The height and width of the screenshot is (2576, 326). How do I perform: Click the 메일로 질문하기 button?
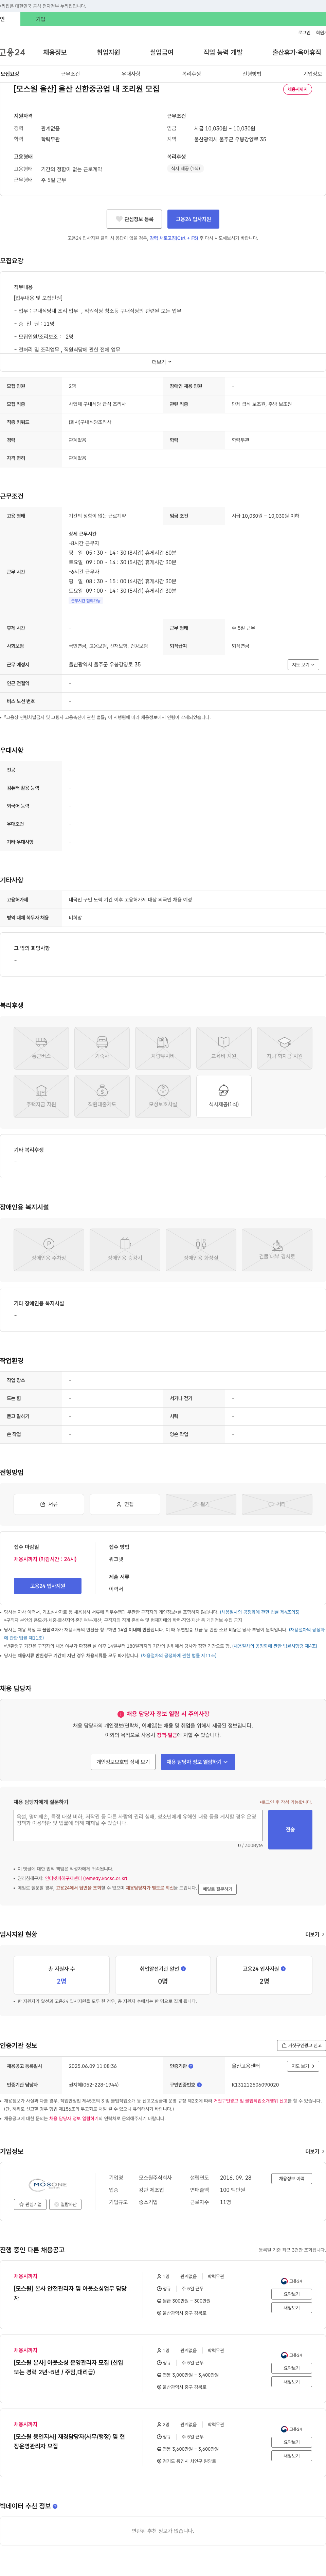click(x=217, y=1889)
